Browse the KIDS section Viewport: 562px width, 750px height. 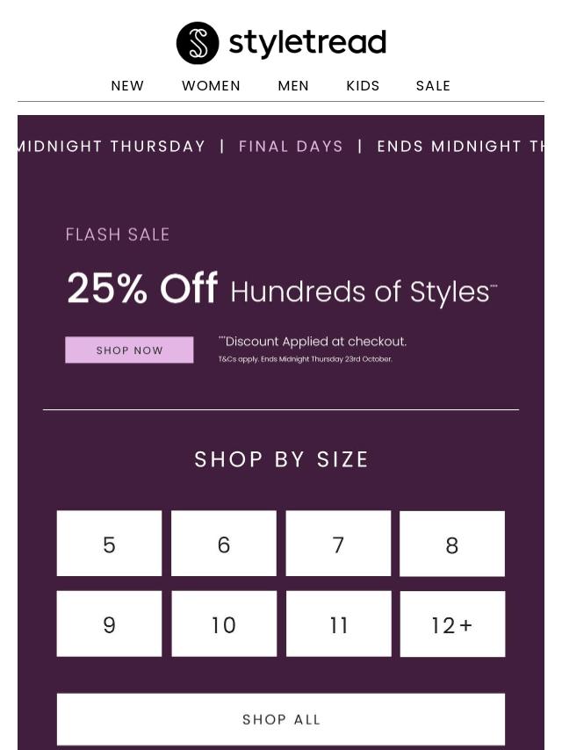tap(363, 86)
